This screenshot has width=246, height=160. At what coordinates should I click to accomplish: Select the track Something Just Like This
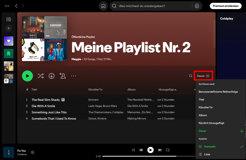pyautogui.click(x=49, y=112)
